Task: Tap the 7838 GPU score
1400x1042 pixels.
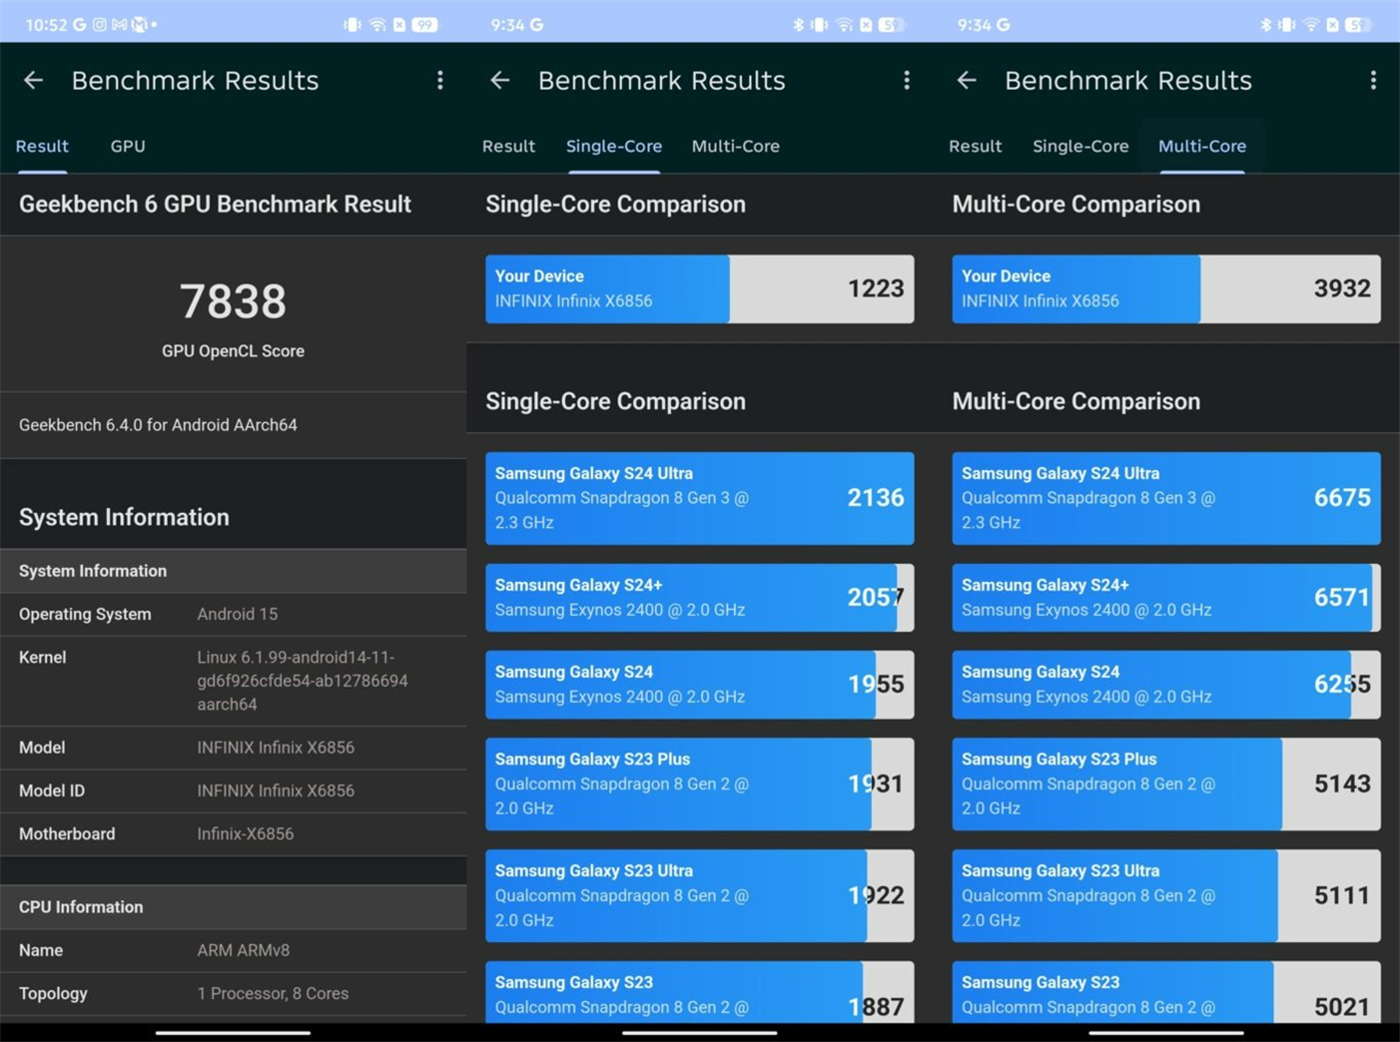Action: pos(233,301)
